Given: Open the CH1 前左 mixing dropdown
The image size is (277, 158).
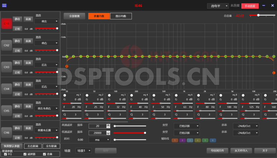Looking at the screenshot, I should pyautogui.click(x=46, y=21).
